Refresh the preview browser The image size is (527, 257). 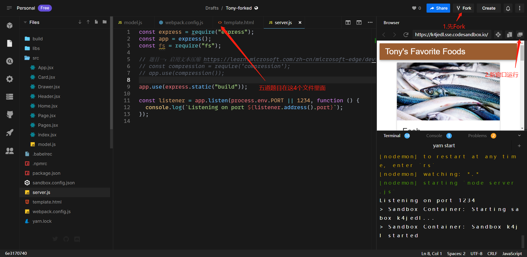pyautogui.click(x=406, y=35)
